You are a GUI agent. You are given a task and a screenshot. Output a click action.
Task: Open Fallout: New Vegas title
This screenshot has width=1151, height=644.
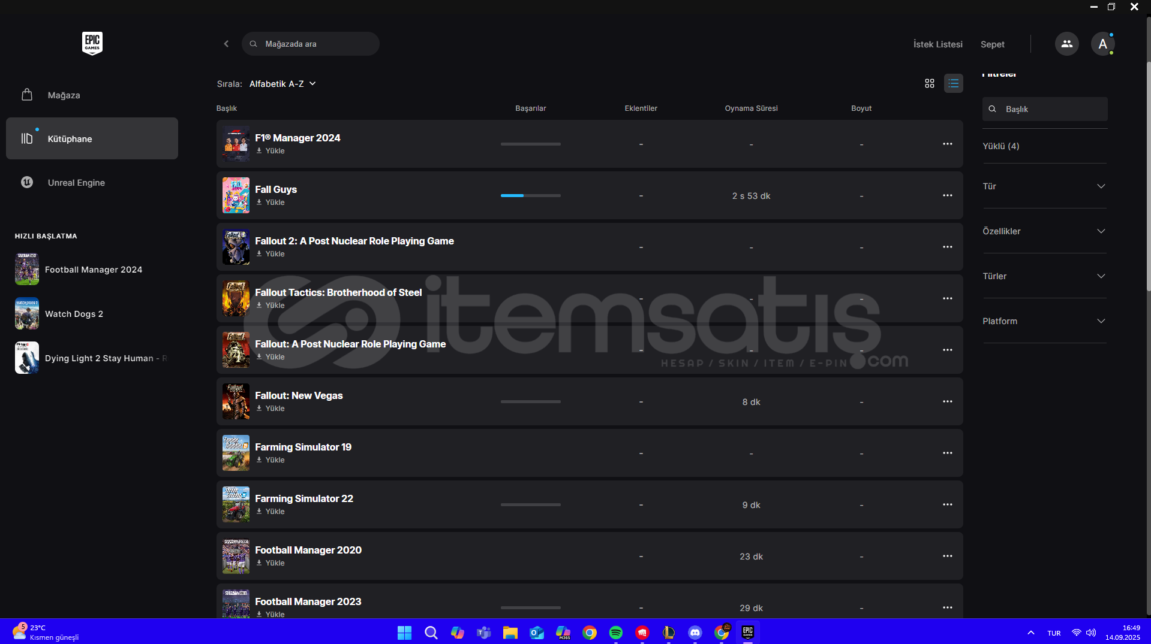tap(299, 395)
